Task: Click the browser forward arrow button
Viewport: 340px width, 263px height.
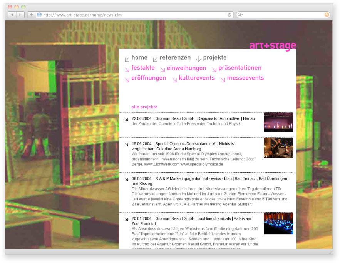Action: click(20, 15)
